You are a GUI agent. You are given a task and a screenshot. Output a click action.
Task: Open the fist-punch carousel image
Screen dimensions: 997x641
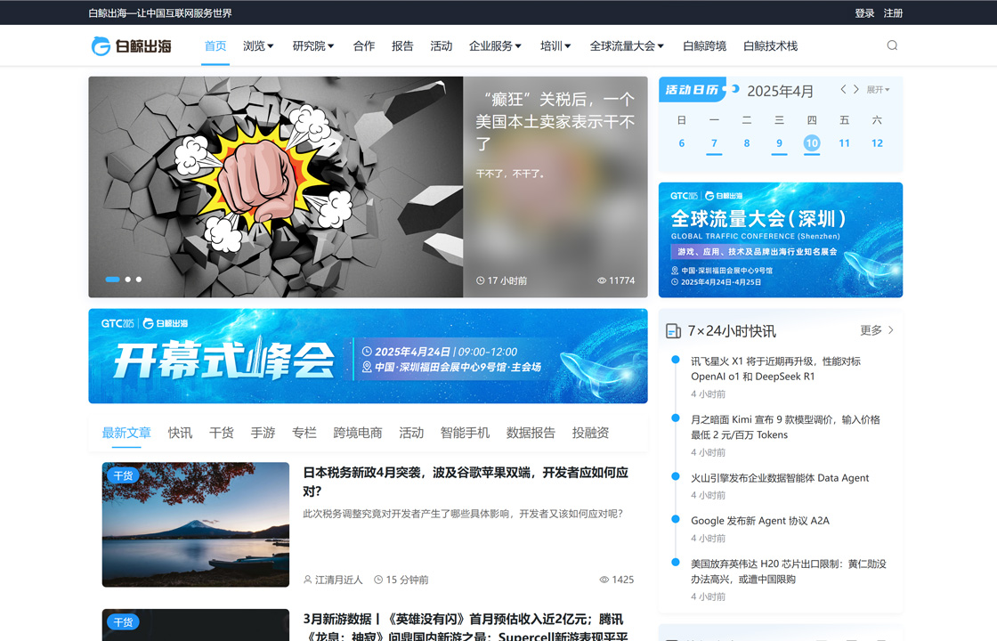click(275, 187)
